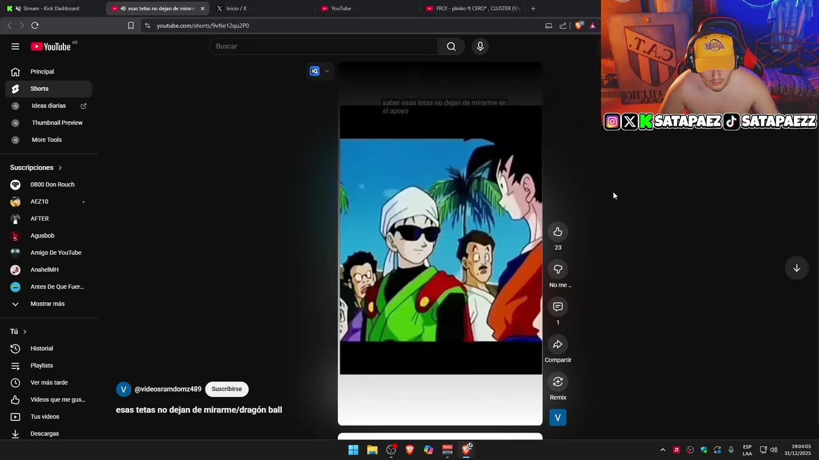
Task: Share the short via Compartir icon
Action: coord(558,344)
